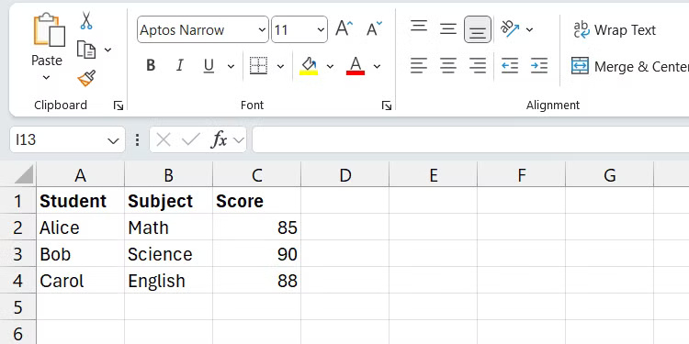Screen dimensions: 689x344
Task: Activate the Format Painter brush
Action: tap(86, 78)
